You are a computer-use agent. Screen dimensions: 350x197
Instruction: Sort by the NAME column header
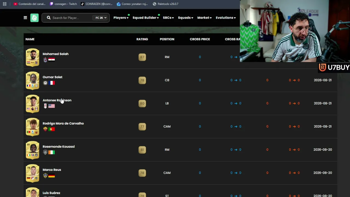pos(30,39)
